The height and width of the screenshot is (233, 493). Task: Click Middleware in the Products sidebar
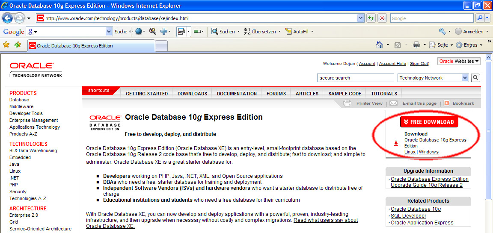pos(21,106)
